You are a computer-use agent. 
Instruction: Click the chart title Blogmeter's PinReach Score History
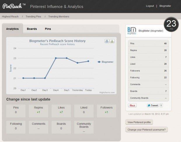(58, 41)
